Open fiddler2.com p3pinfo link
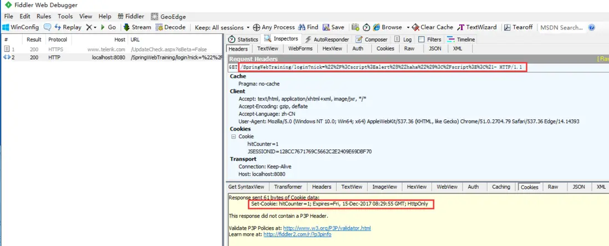The width and height of the screenshot is (609, 246). 297,234
